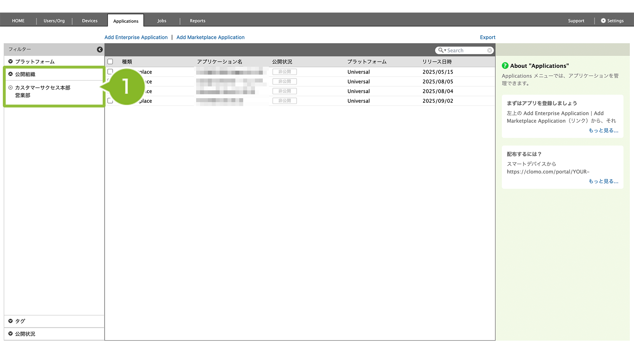The image size is (634, 357).
Task: Click Add Enterprise Application link
Action: point(136,37)
